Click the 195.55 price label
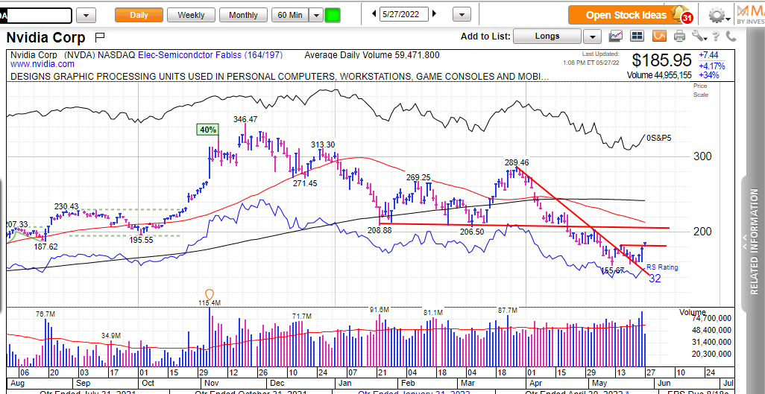The width and height of the screenshot is (765, 394). [141, 240]
